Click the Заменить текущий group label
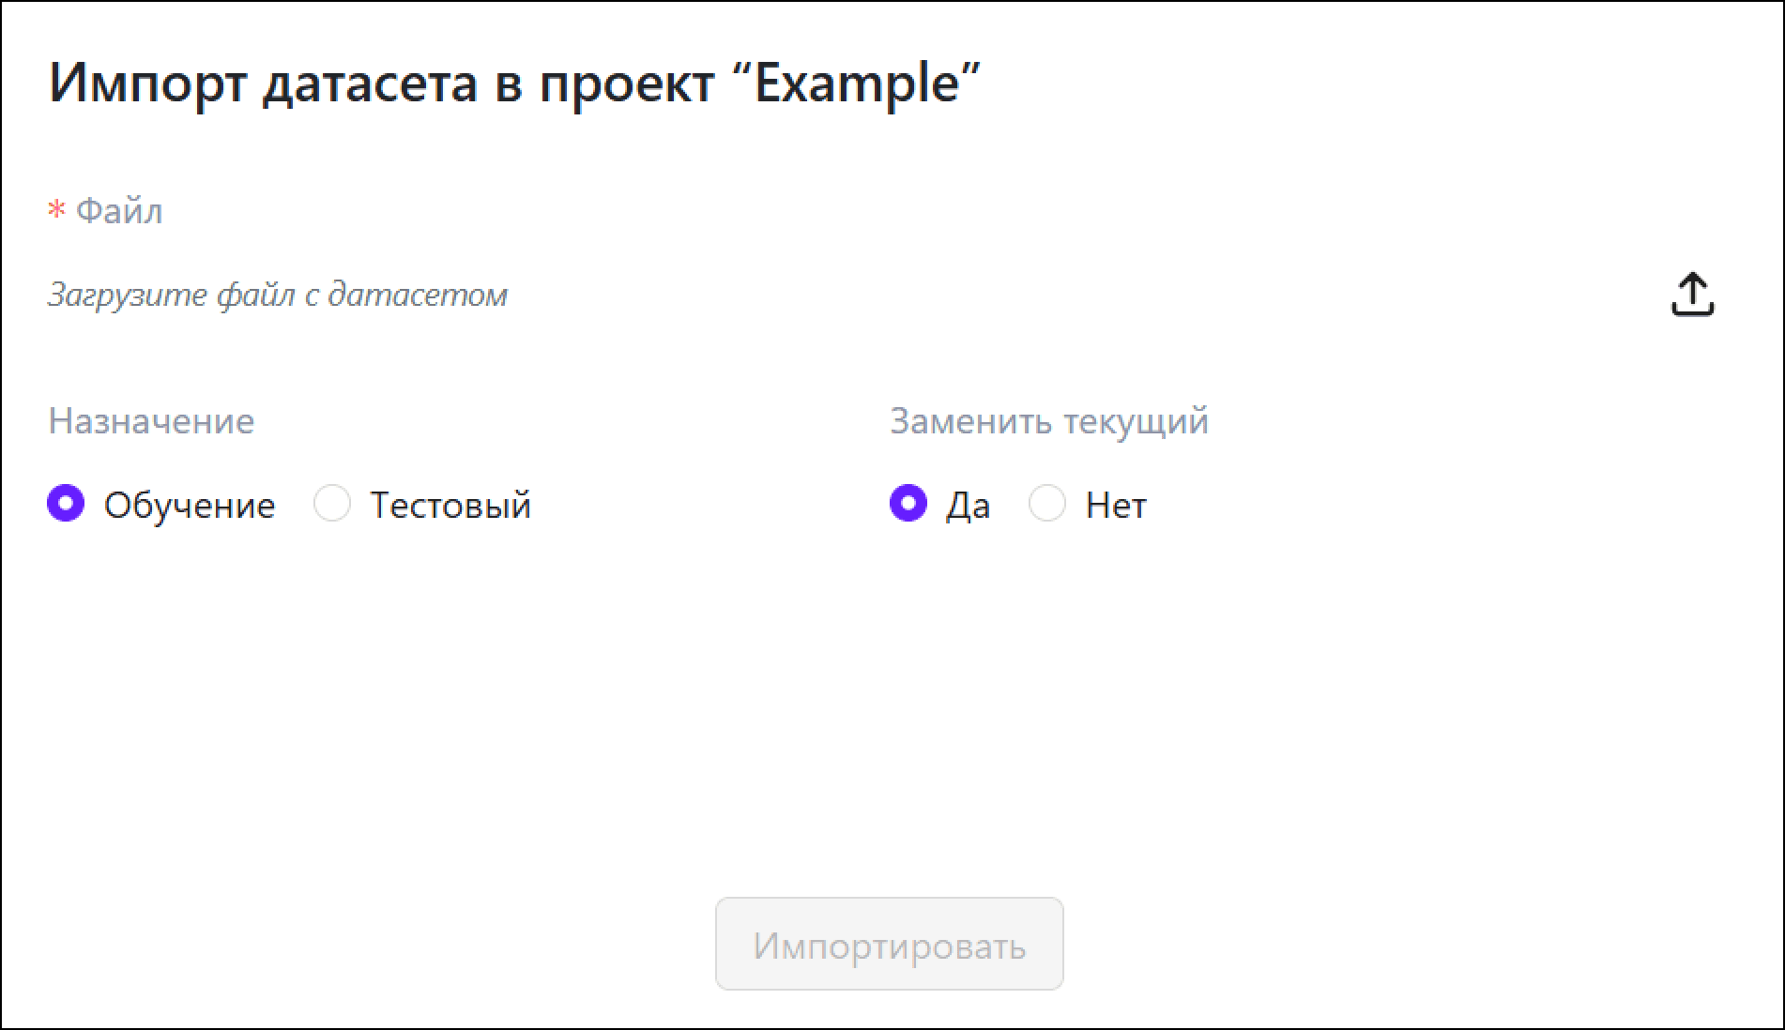Screen dimensions: 1785x1030 pyautogui.click(x=1048, y=421)
